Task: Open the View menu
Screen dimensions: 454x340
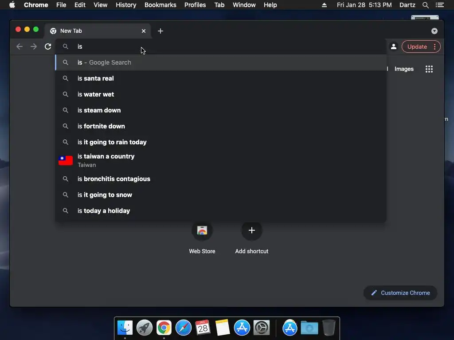Action: tap(101, 5)
